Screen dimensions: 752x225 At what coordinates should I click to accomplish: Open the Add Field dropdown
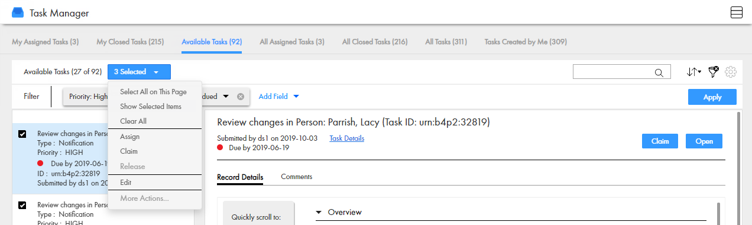click(279, 97)
